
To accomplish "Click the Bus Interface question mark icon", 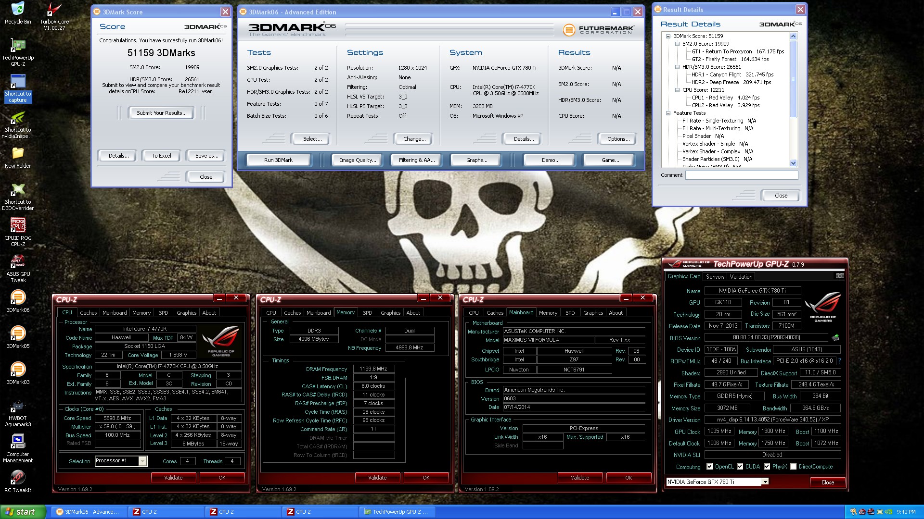I will pyautogui.click(x=839, y=361).
